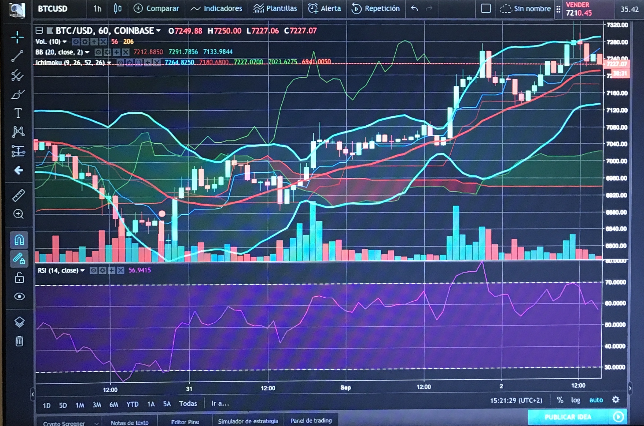Activate the ruler measure tool

[19, 195]
